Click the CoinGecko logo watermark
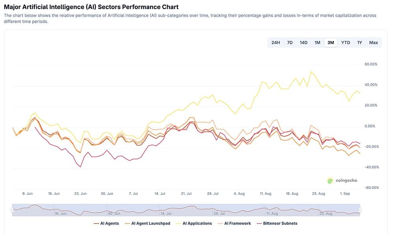The width and height of the screenshot is (394, 235). pos(342,181)
